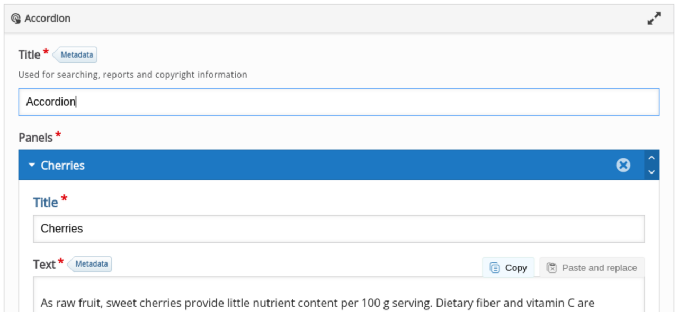
Task: Click the clipboard icon on Paste and replace
Action: [x=551, y=268]
